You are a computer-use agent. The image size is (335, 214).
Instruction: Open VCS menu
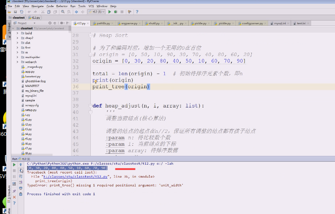pyautogui.click(x=91, y=6)
